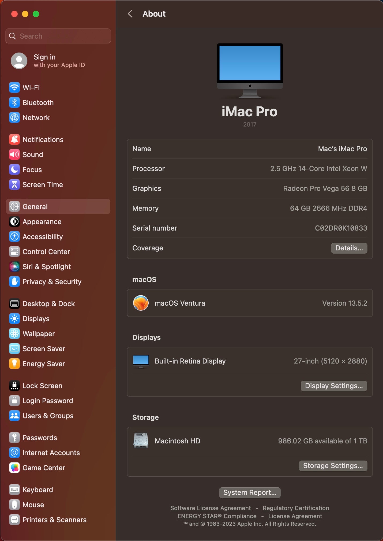383x541 pixels.
Task: Open the Wi-Fi settings icon
Action: pos(14,87)
